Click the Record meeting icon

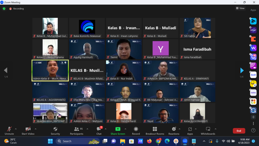[x=136, y=130]
